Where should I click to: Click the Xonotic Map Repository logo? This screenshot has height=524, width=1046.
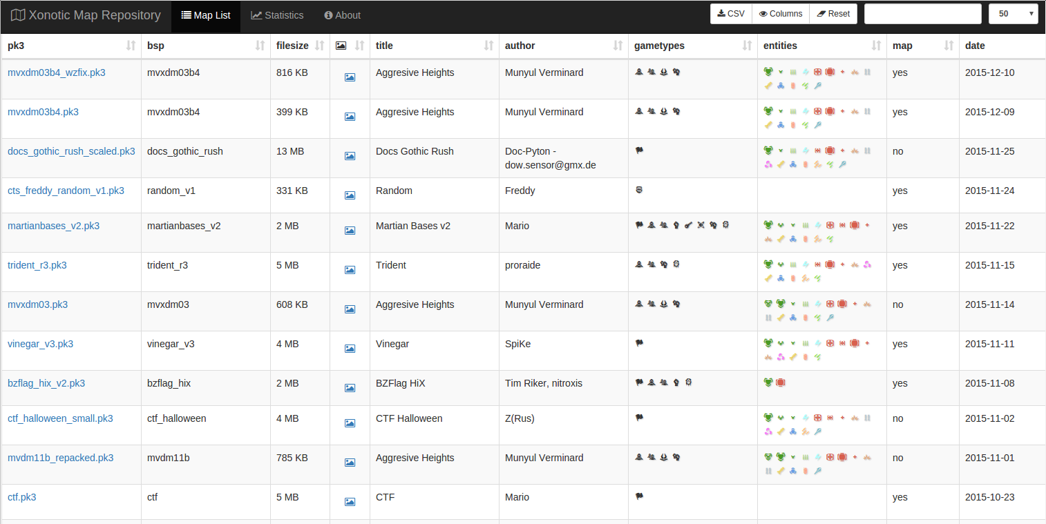coord(86,15)
